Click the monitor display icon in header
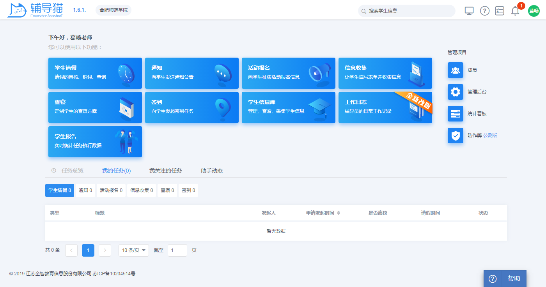 [x=469, y=11]
